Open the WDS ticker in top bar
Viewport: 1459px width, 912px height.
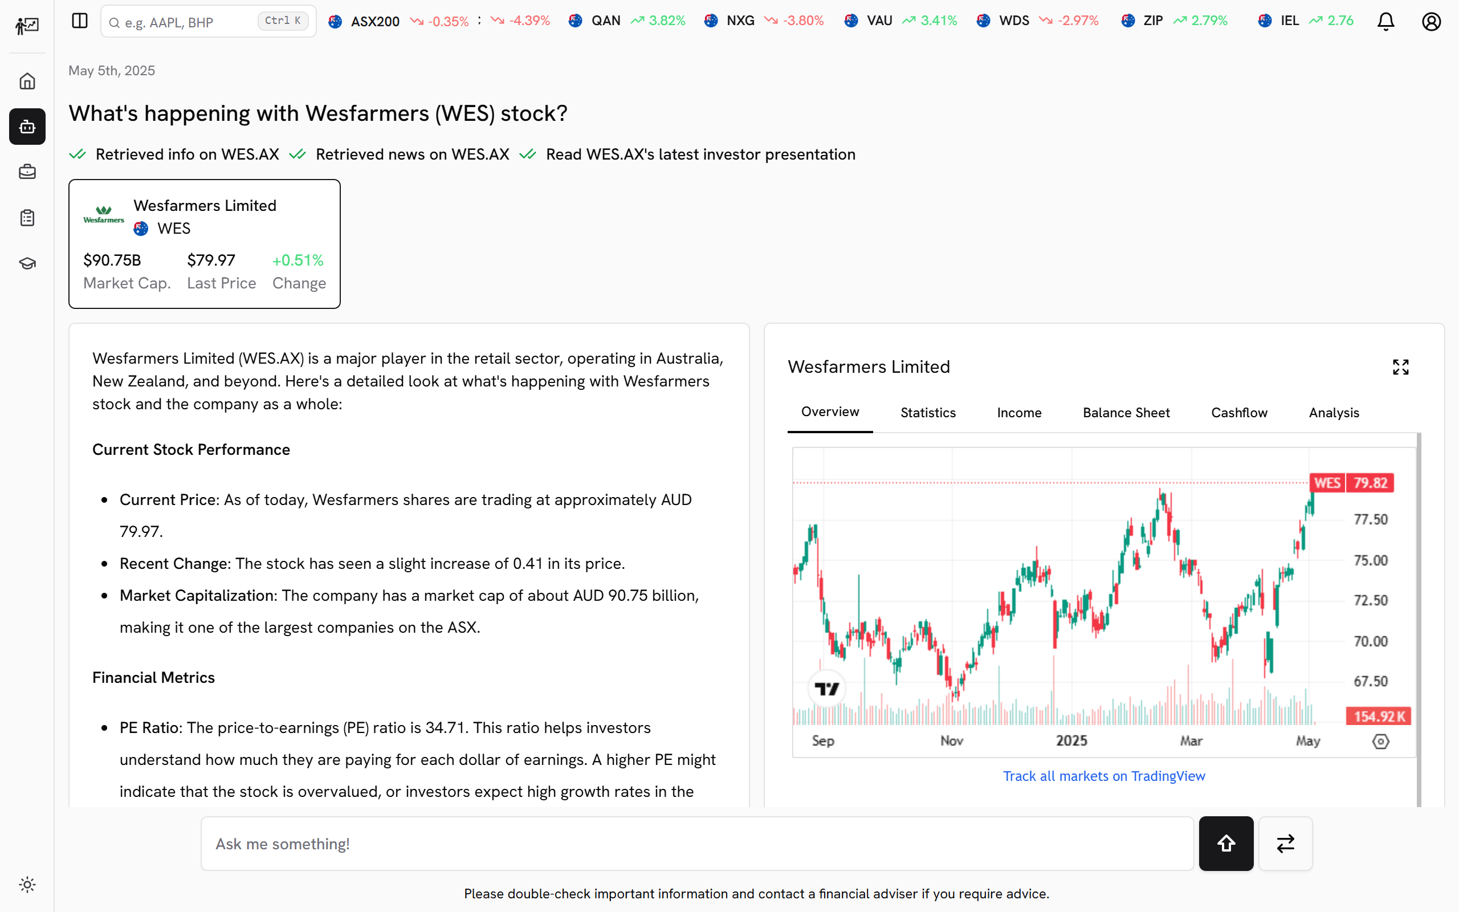click(x=1037, y=21)
